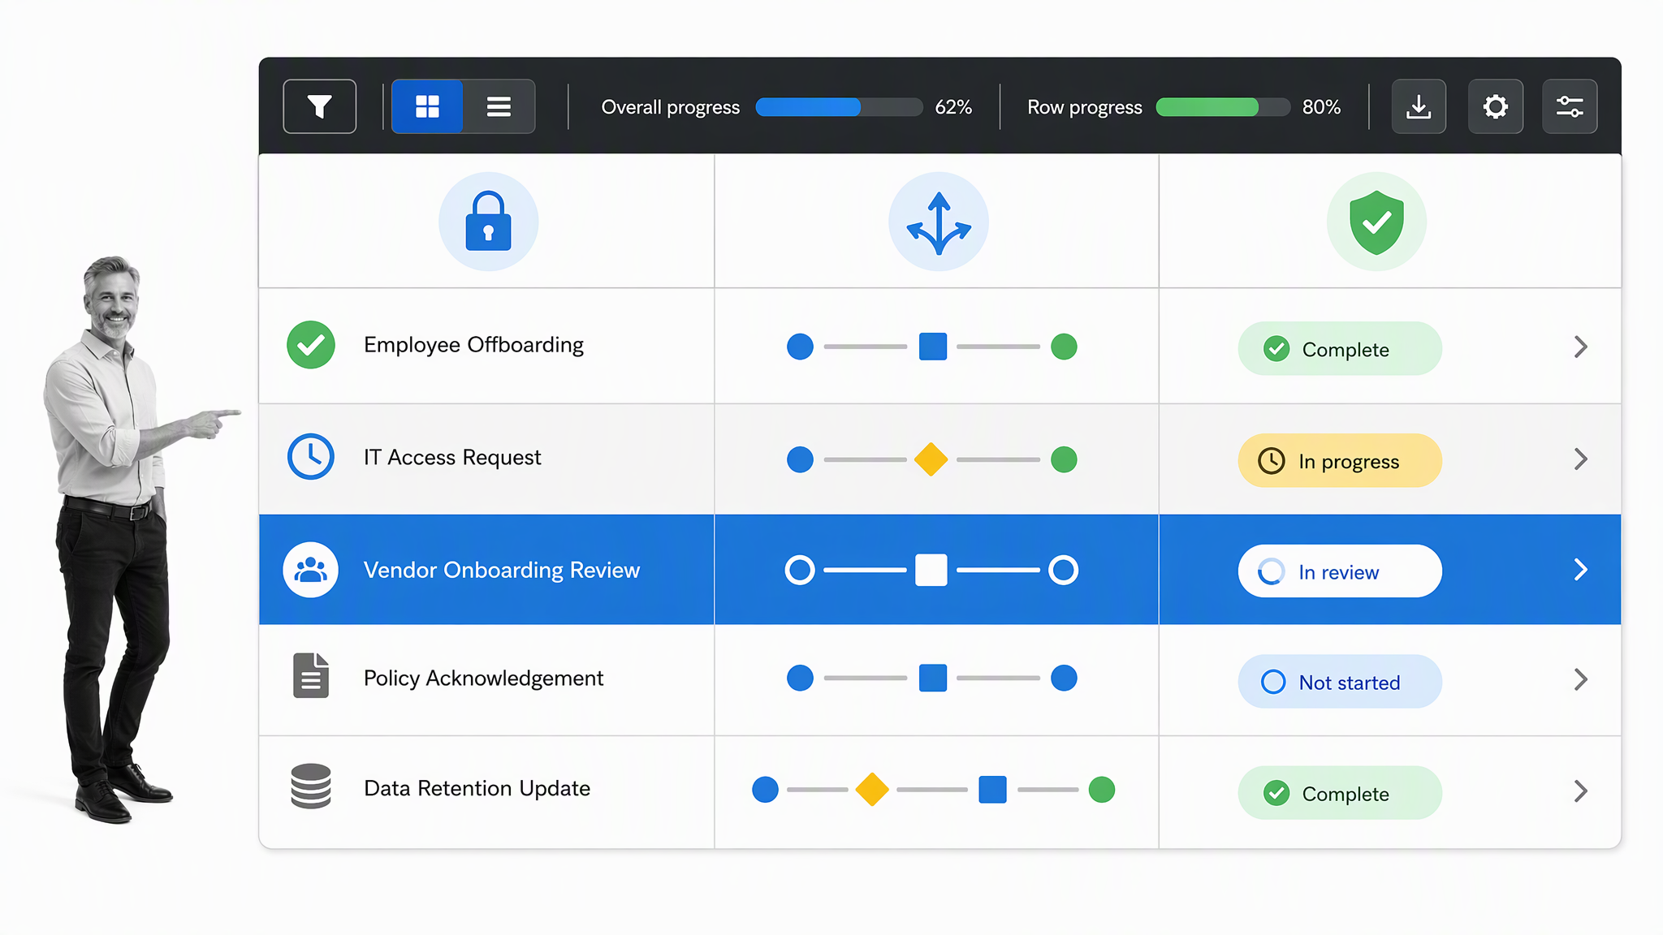Viewport: 1663px width, 935px height.
Task: Click the In review status badge
Action: click(x=1340, y=571)
